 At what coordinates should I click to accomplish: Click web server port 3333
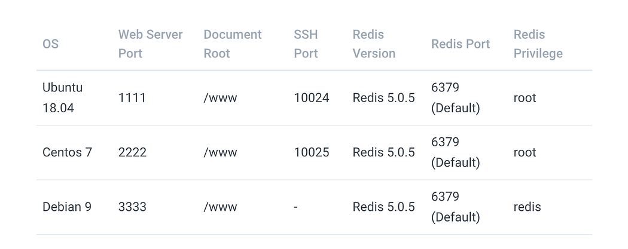click(132, 207)
